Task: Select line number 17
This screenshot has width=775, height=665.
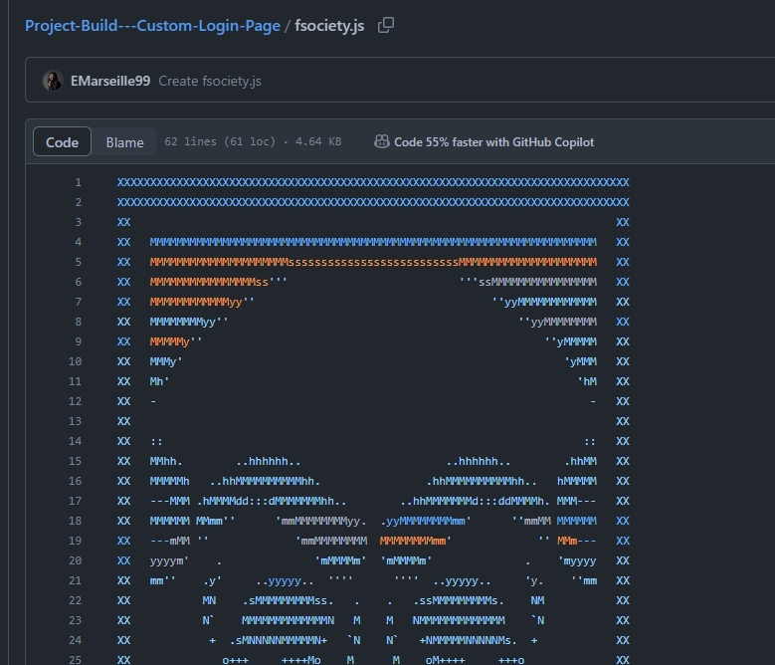Action: [x=76, y=501]
